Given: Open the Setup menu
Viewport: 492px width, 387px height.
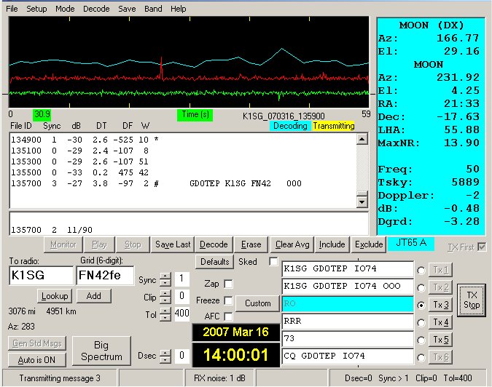Looking at the screenshot, I should [x=36, y=9].
